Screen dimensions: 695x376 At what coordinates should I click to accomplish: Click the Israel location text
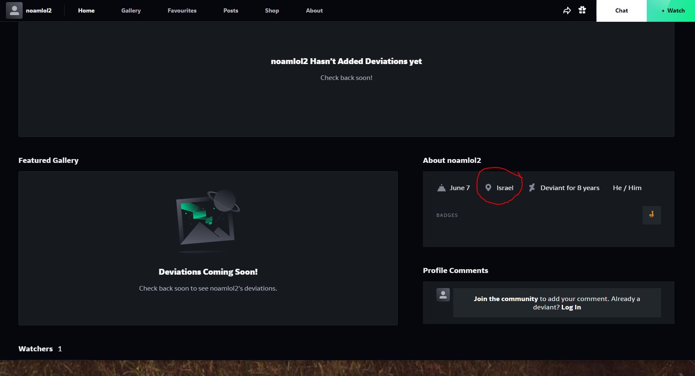[505, 188]
